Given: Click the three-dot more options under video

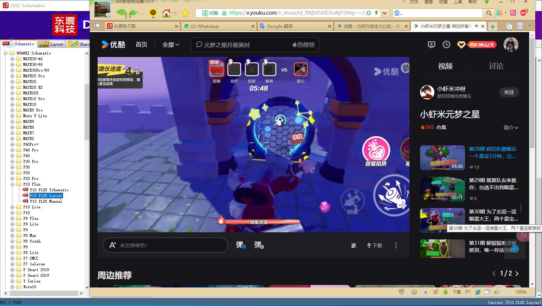Looking at the screenshot, I should (x=396, y=245).
